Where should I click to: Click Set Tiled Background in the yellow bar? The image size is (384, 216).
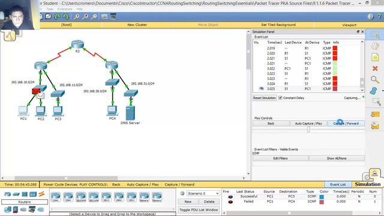[x=278, y=25]
